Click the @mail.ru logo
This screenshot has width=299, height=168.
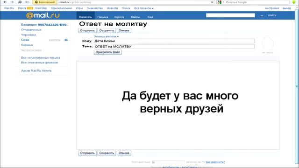tap(43, 15)
